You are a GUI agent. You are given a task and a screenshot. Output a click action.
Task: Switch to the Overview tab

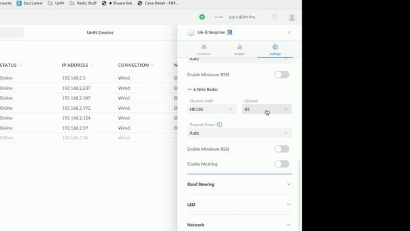(204, 50)
